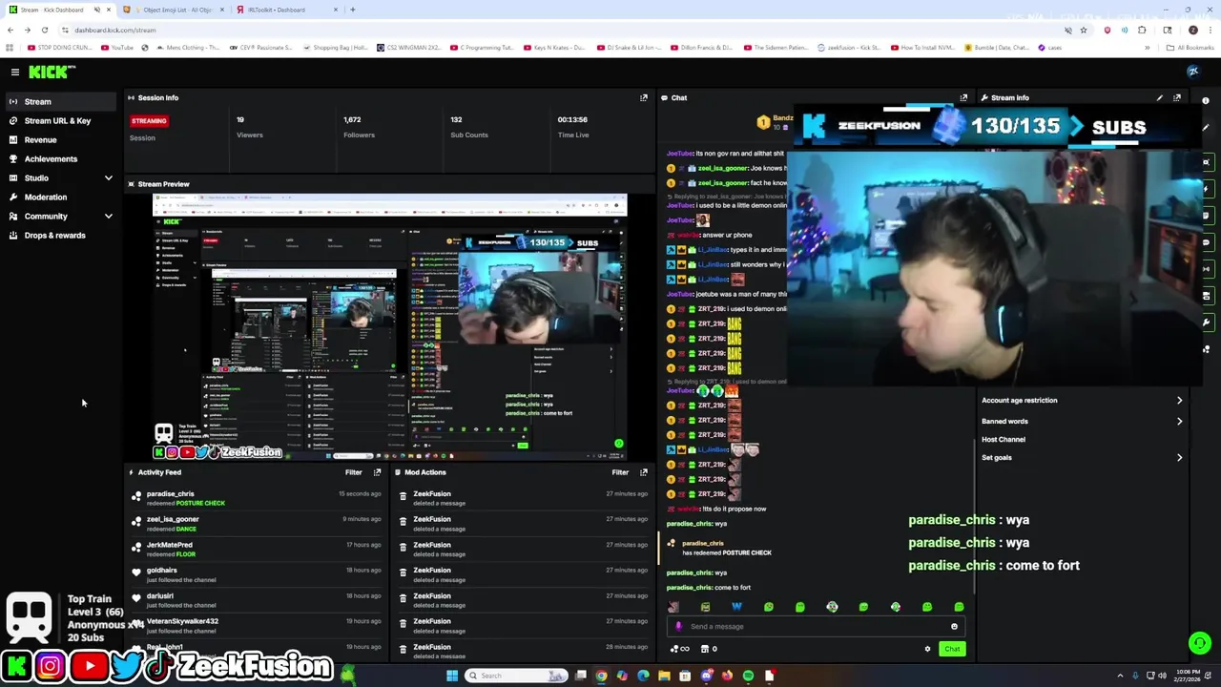Show hidden system tray icons
The width and height of the screenshot is (1221, 687).
pyautogui.click(x=1121, y=676)
